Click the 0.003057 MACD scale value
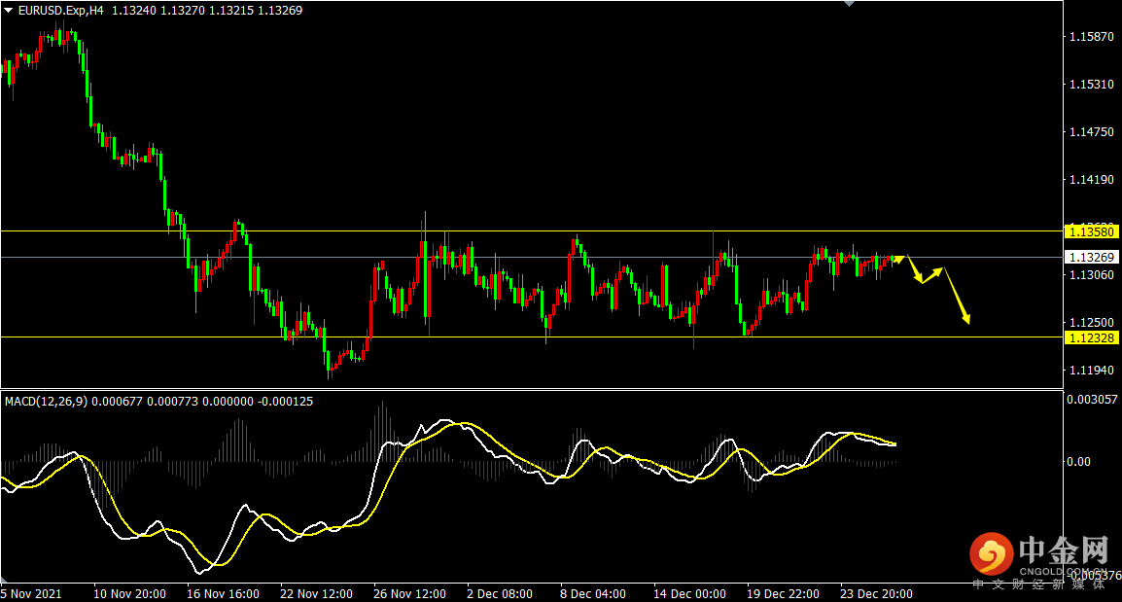 (x=1093, y=400)
